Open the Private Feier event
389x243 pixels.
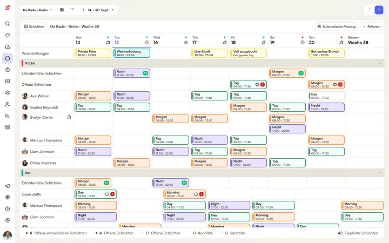click(93, 53)
